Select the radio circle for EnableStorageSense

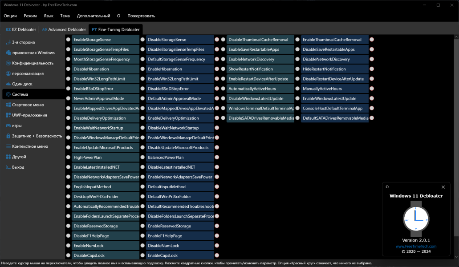[68, 40]
